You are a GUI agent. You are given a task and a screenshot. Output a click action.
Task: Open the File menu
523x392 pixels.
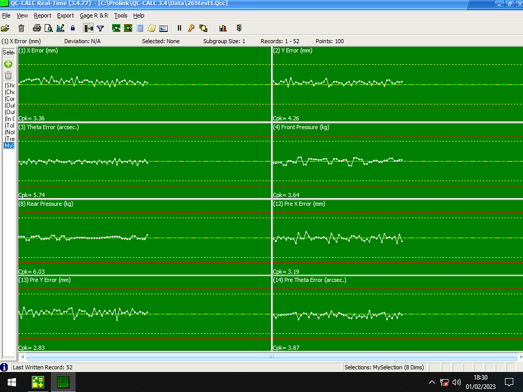(6, 15)
